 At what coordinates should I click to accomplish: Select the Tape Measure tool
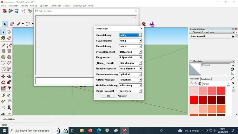coord(3,95)
